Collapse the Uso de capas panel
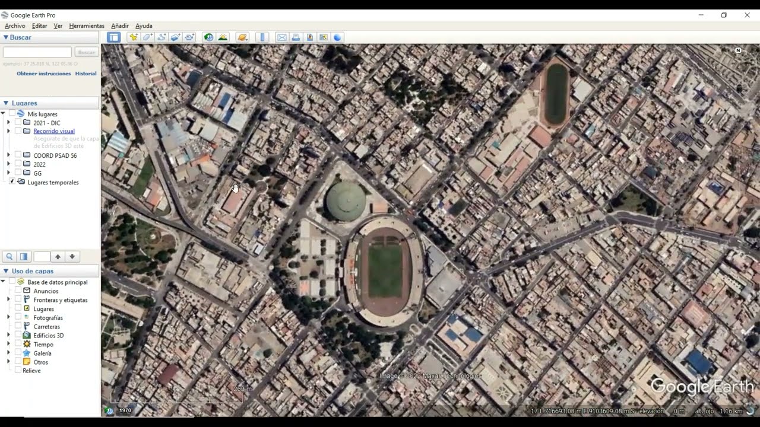Viewport: 760px width, 427px height. [50, 271]
